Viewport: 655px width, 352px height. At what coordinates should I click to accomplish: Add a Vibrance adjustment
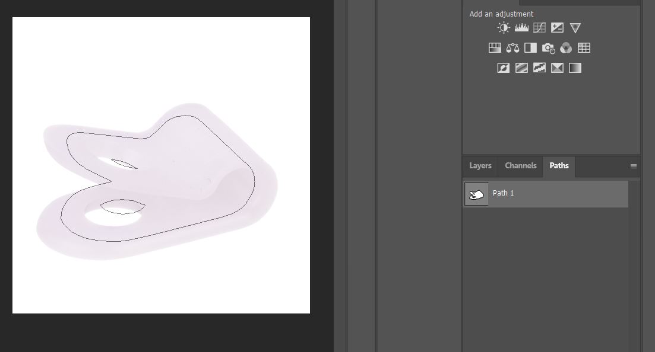point(575,28)
